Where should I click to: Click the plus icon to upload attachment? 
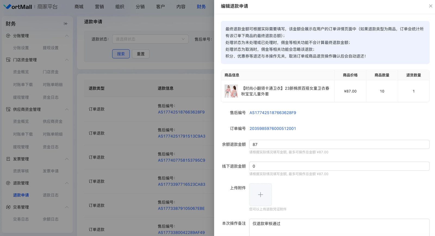click(260, 195)
